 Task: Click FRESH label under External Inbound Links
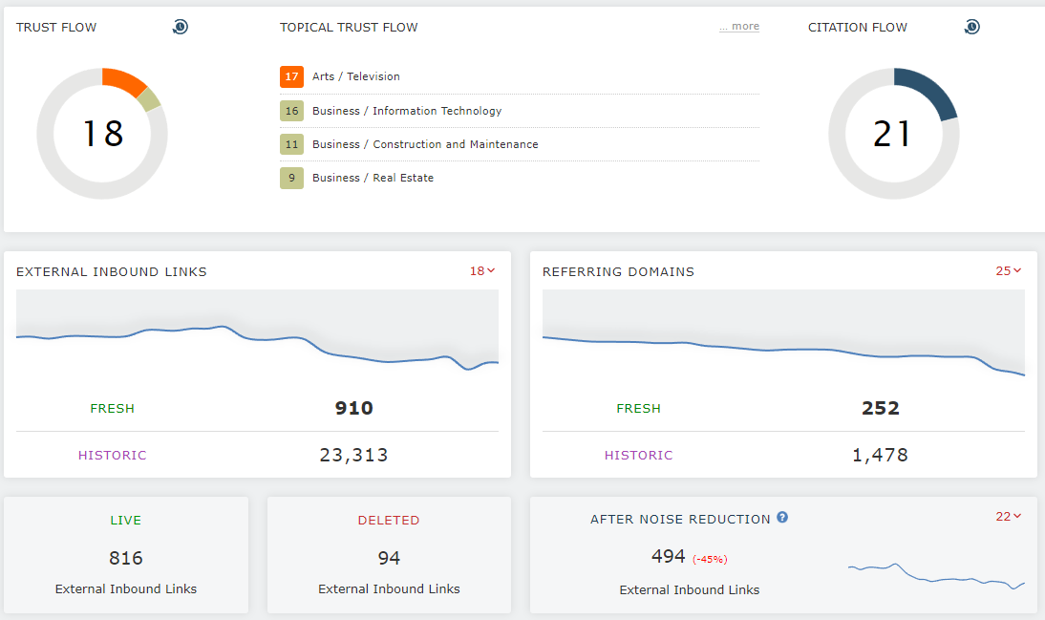[x=112, y=409]
